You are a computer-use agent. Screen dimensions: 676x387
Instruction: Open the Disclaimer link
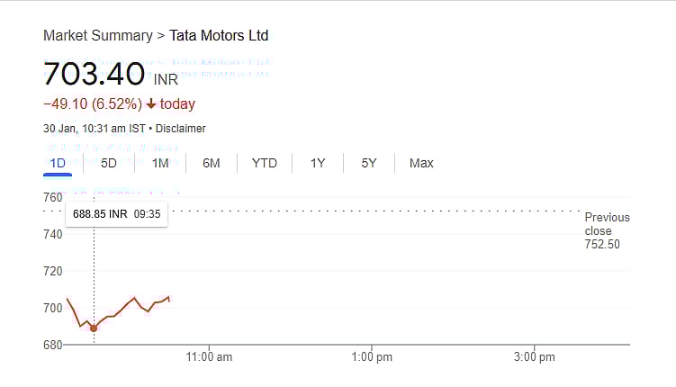(181, 129)
